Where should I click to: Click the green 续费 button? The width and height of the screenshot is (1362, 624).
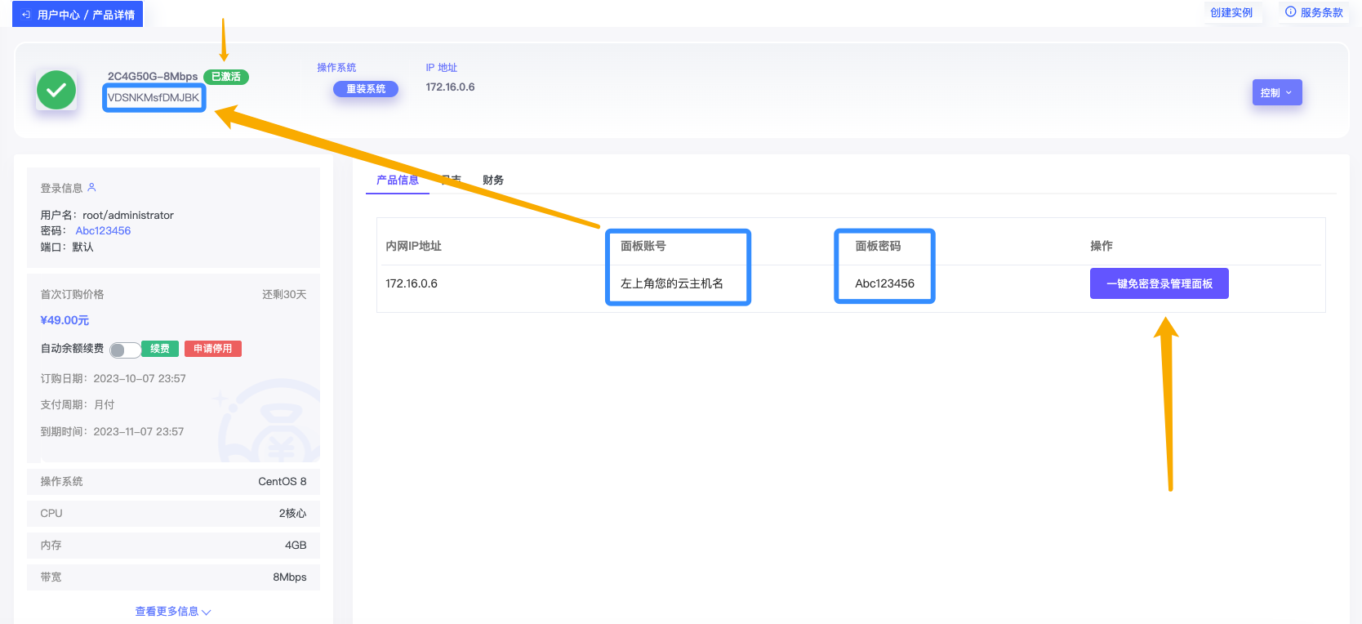click(160, 349)
